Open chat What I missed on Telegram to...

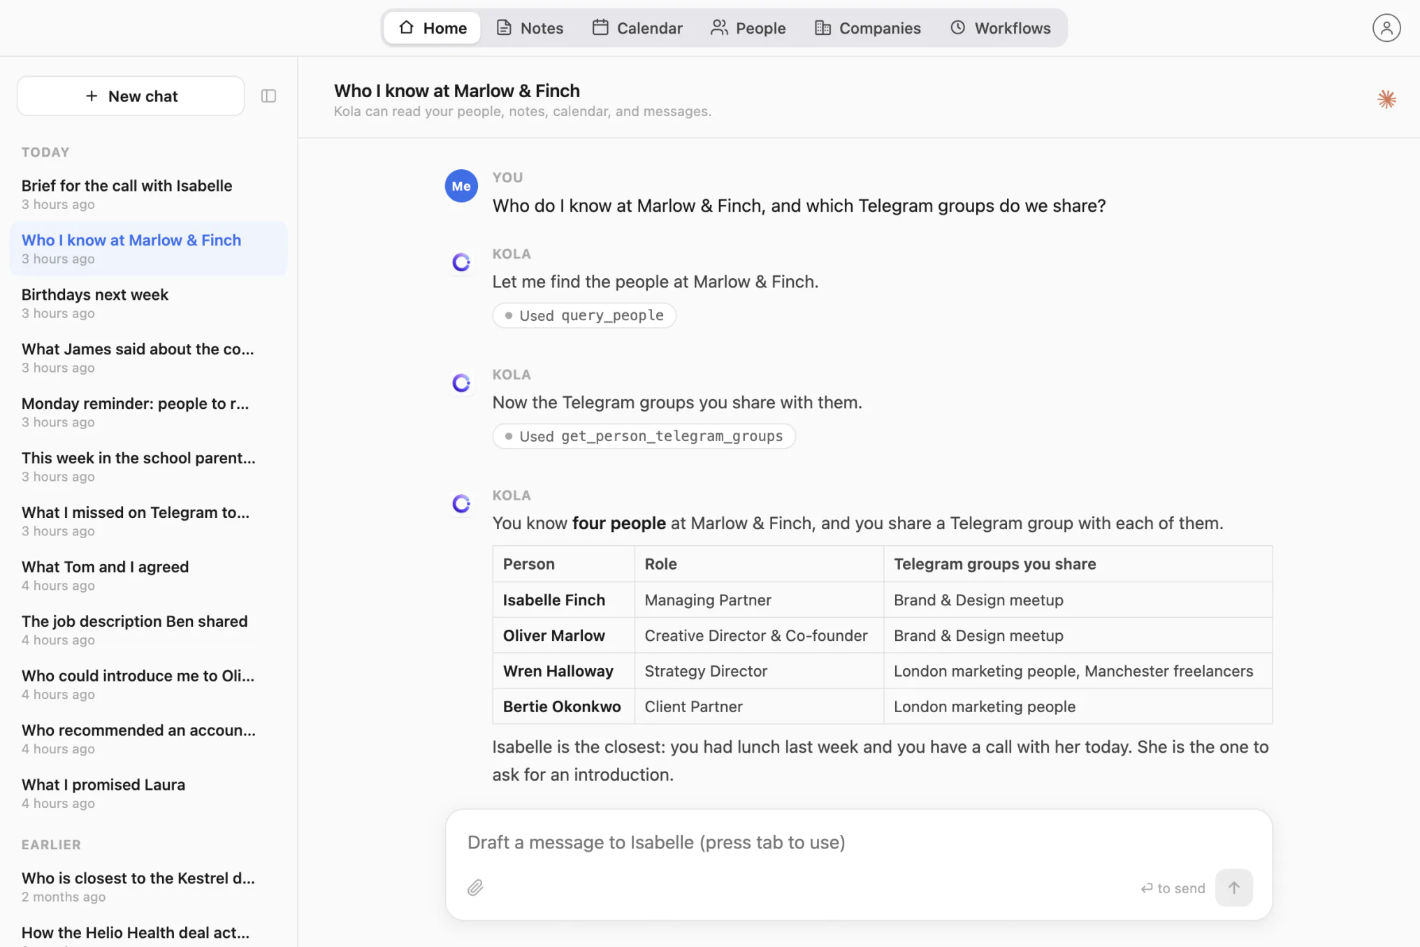pyautogui.click(x=148, y=521)
